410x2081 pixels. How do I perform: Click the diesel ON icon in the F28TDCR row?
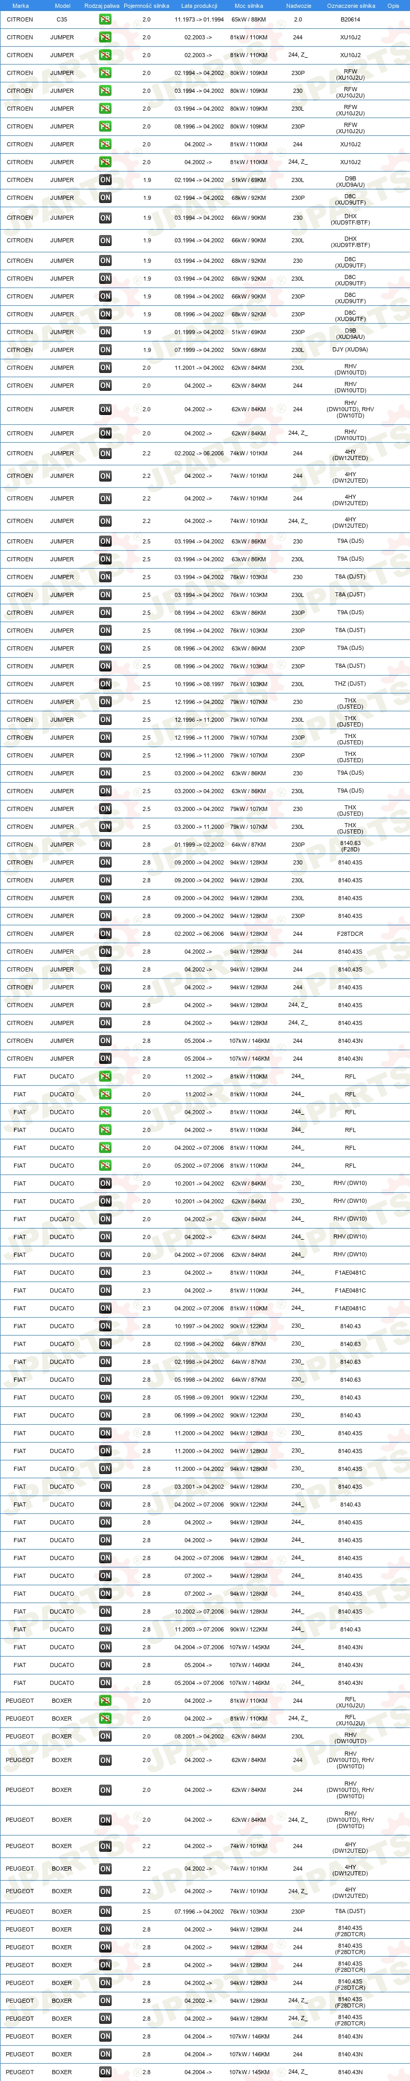(105, 934)
